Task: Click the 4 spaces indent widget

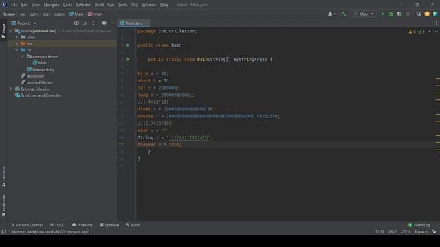Action: [x=421, y=232]
